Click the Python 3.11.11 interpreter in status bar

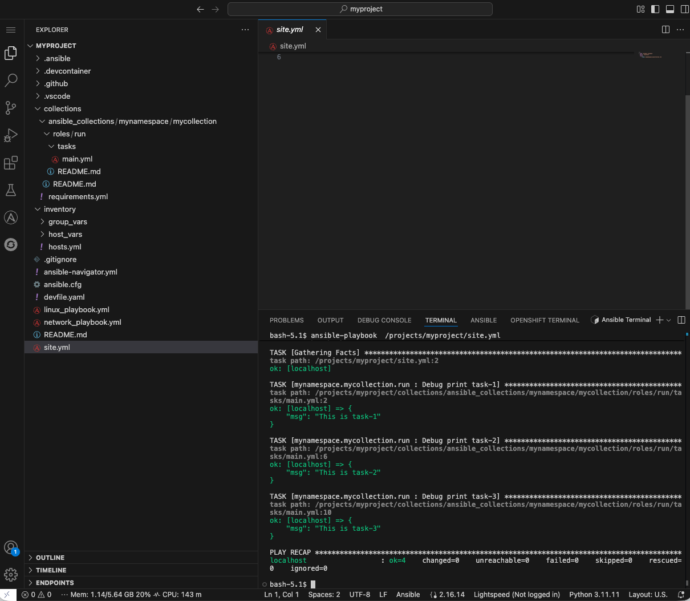point(594,594)
